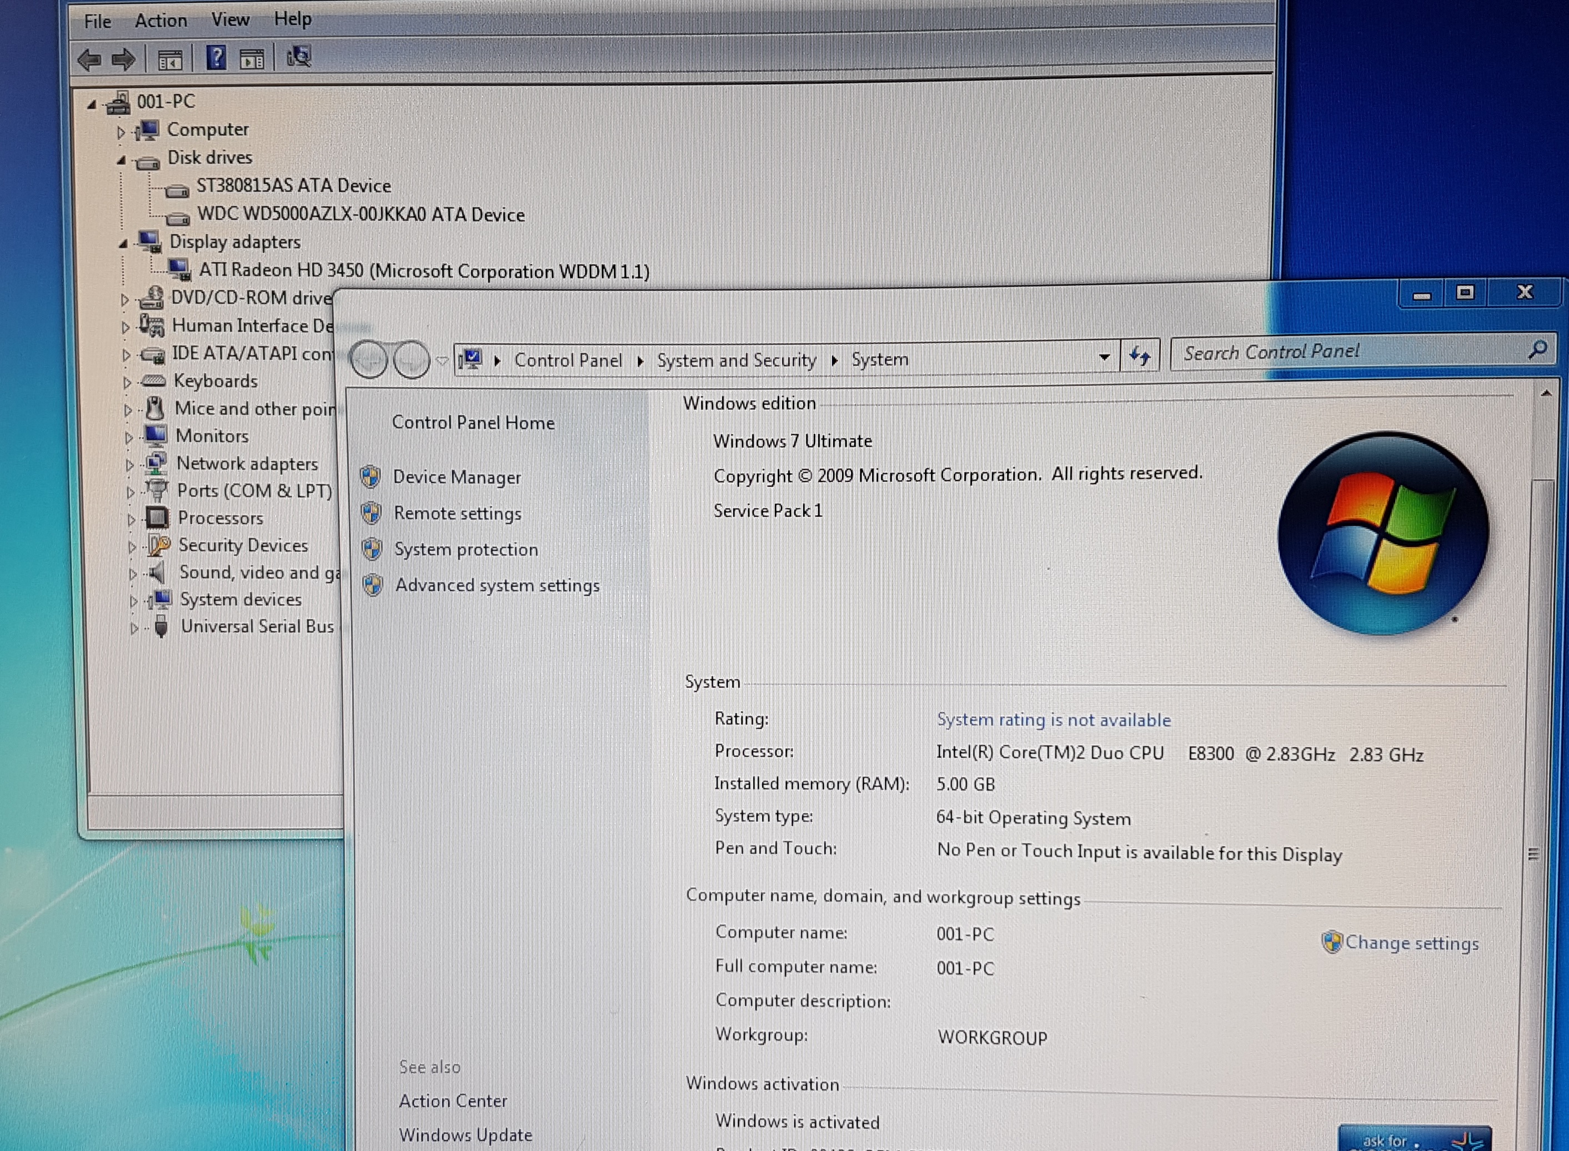Collapse the 001-PC root node
This screenshot has height=1151, width=1569.
click(91, 104)
